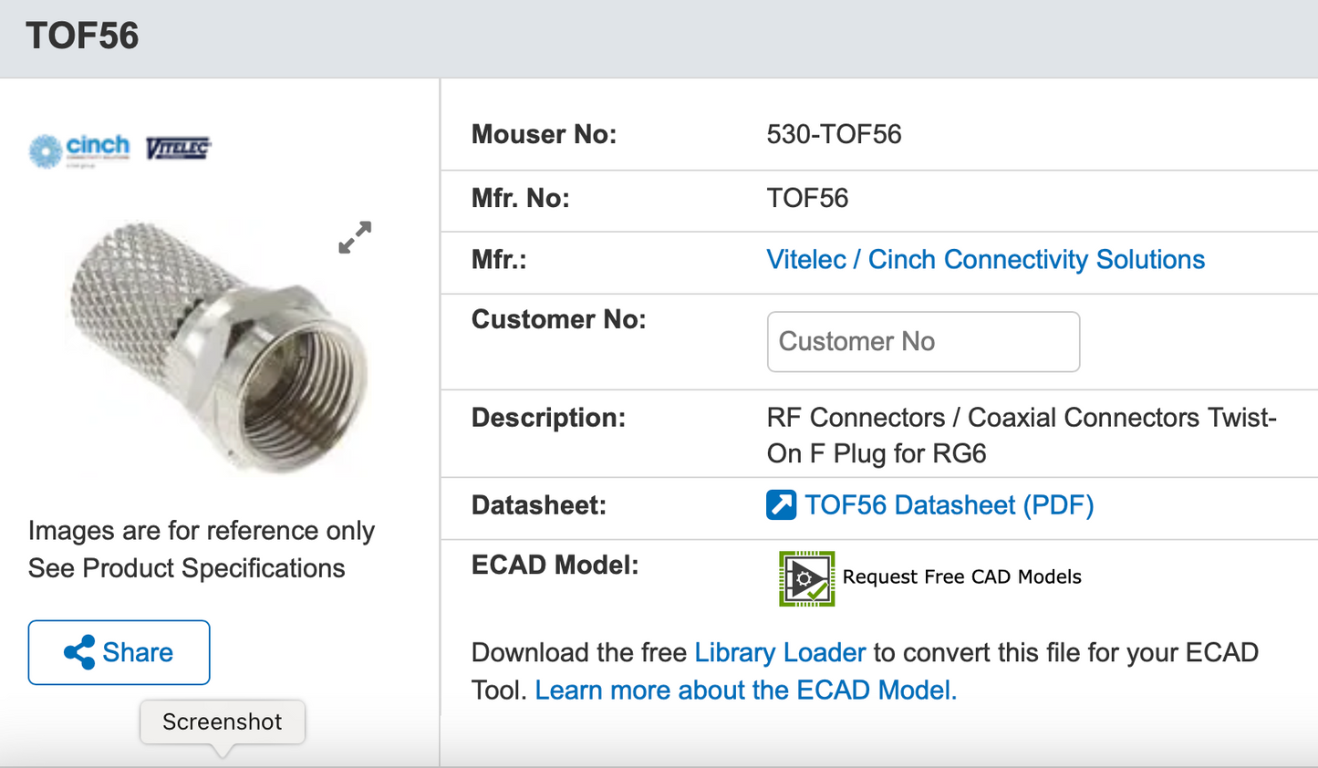Click the See Product Specifications text
Viewport: 1318px width, 768px height.
186,567
